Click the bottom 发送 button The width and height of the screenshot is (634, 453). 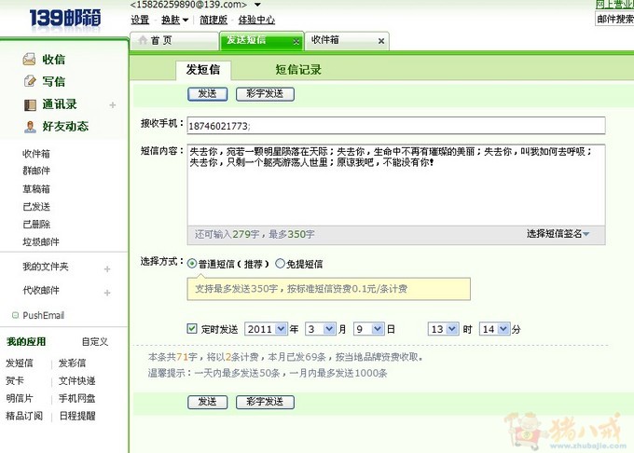(207, 402)
